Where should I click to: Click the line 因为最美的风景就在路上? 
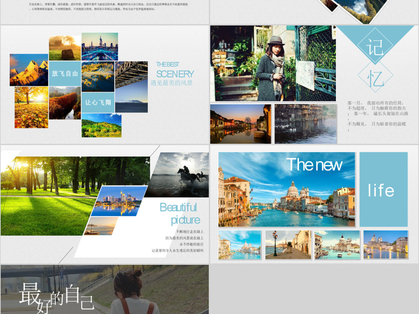184,238
